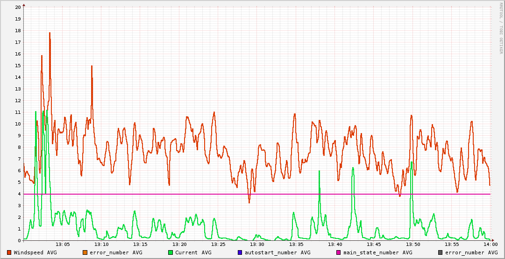Select the 'Windspeed AVG' legend label
Viewport: 505px width, 259px height.
coord(35,252)
